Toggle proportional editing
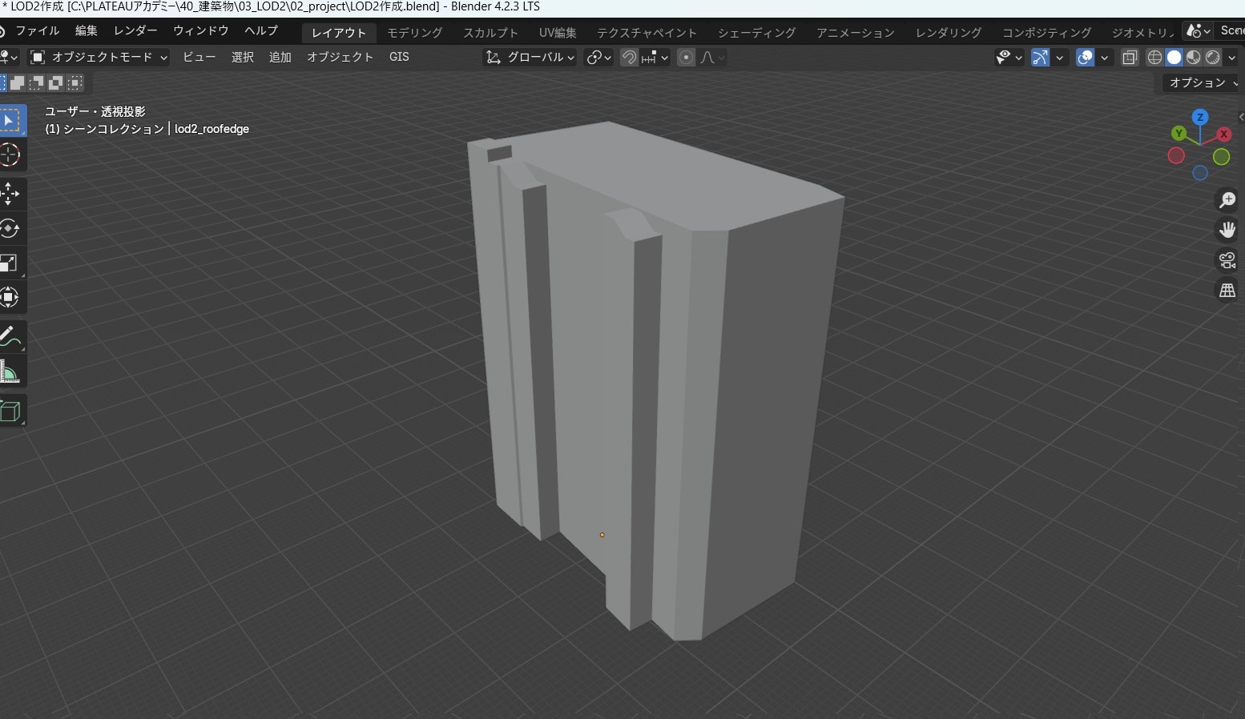 686,57
